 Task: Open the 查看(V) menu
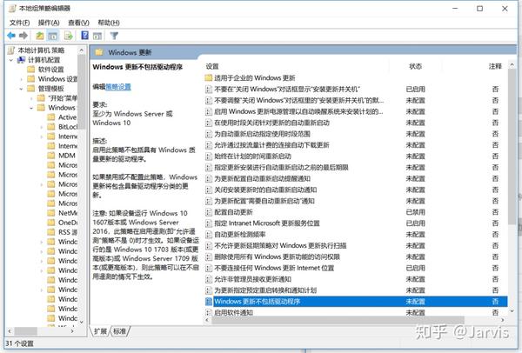78,23
